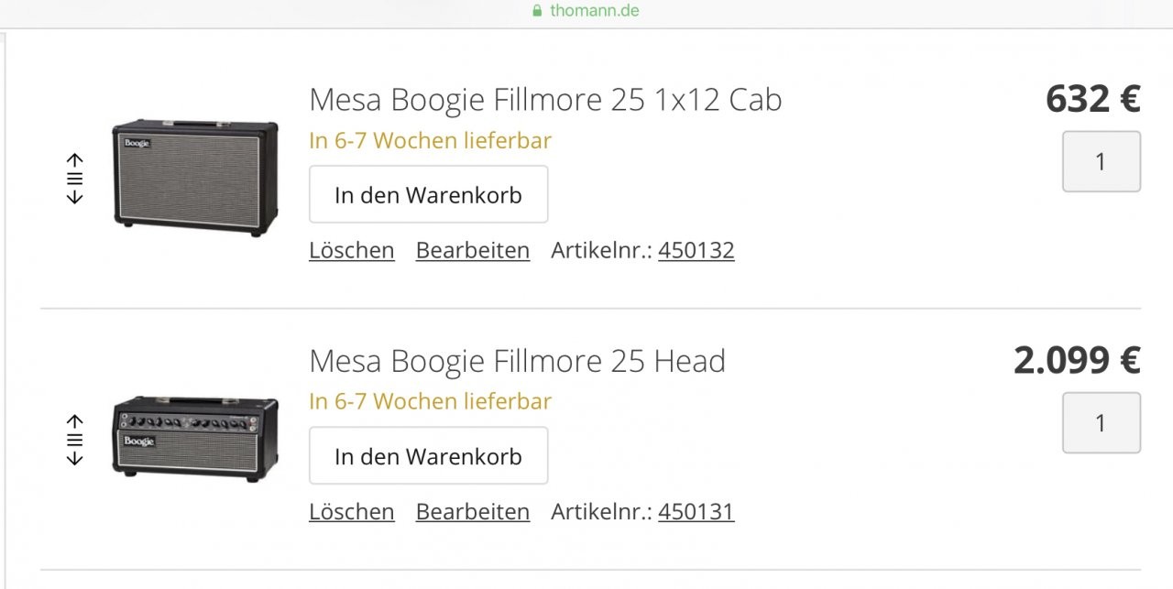The height and width of the screenshot is (589, 1173).
Task: Click Bearbeiten for the Fillmore 25 Head
Action: pyautogui.click(x=473, y=511)
